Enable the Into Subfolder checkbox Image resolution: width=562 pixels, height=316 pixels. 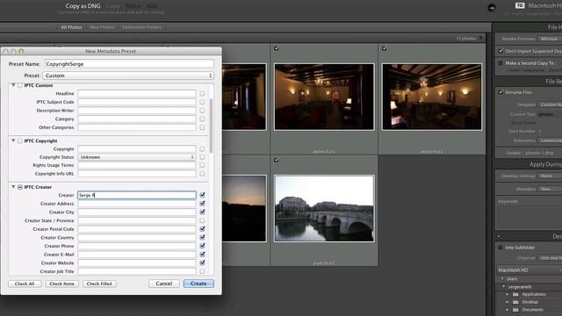point(501,248)
